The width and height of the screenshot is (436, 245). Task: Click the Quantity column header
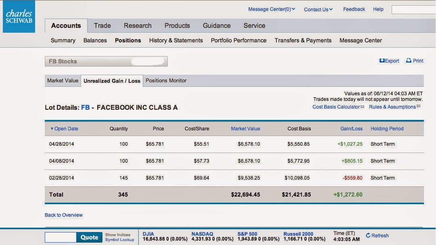click(x=119, y=129)
